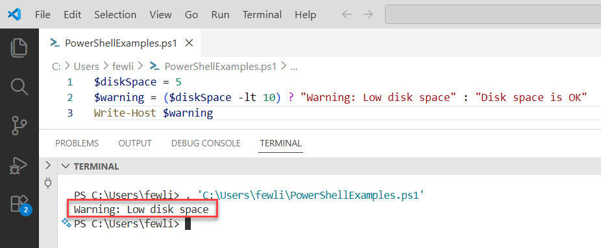Click the "Warning: Low disk space" string in code

coord(378,97)
